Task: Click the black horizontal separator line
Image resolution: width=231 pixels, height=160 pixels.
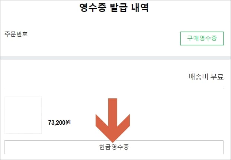Action: (x=114, y=89)
